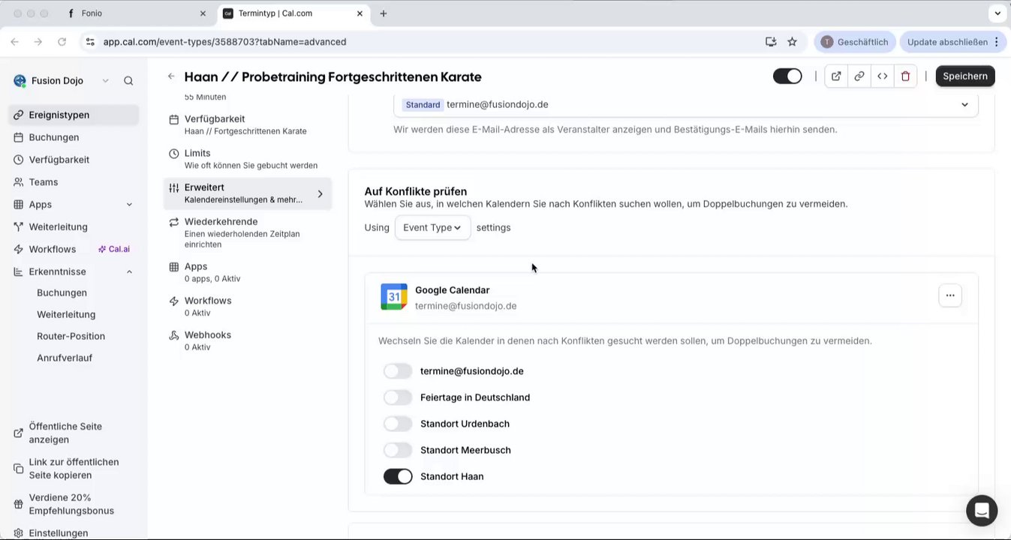The width and height of the screenshot is (1011, 540).
Task: Open Google Calendar options three-dot menu
Action: click(x=949, y=295)
